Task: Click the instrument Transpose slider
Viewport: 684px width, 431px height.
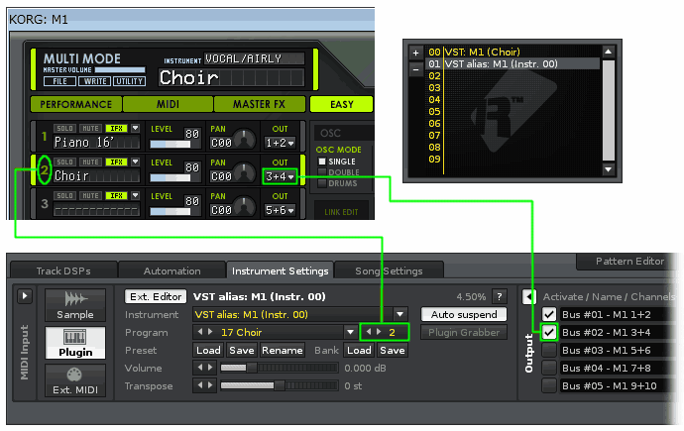Action: point(280,385)
